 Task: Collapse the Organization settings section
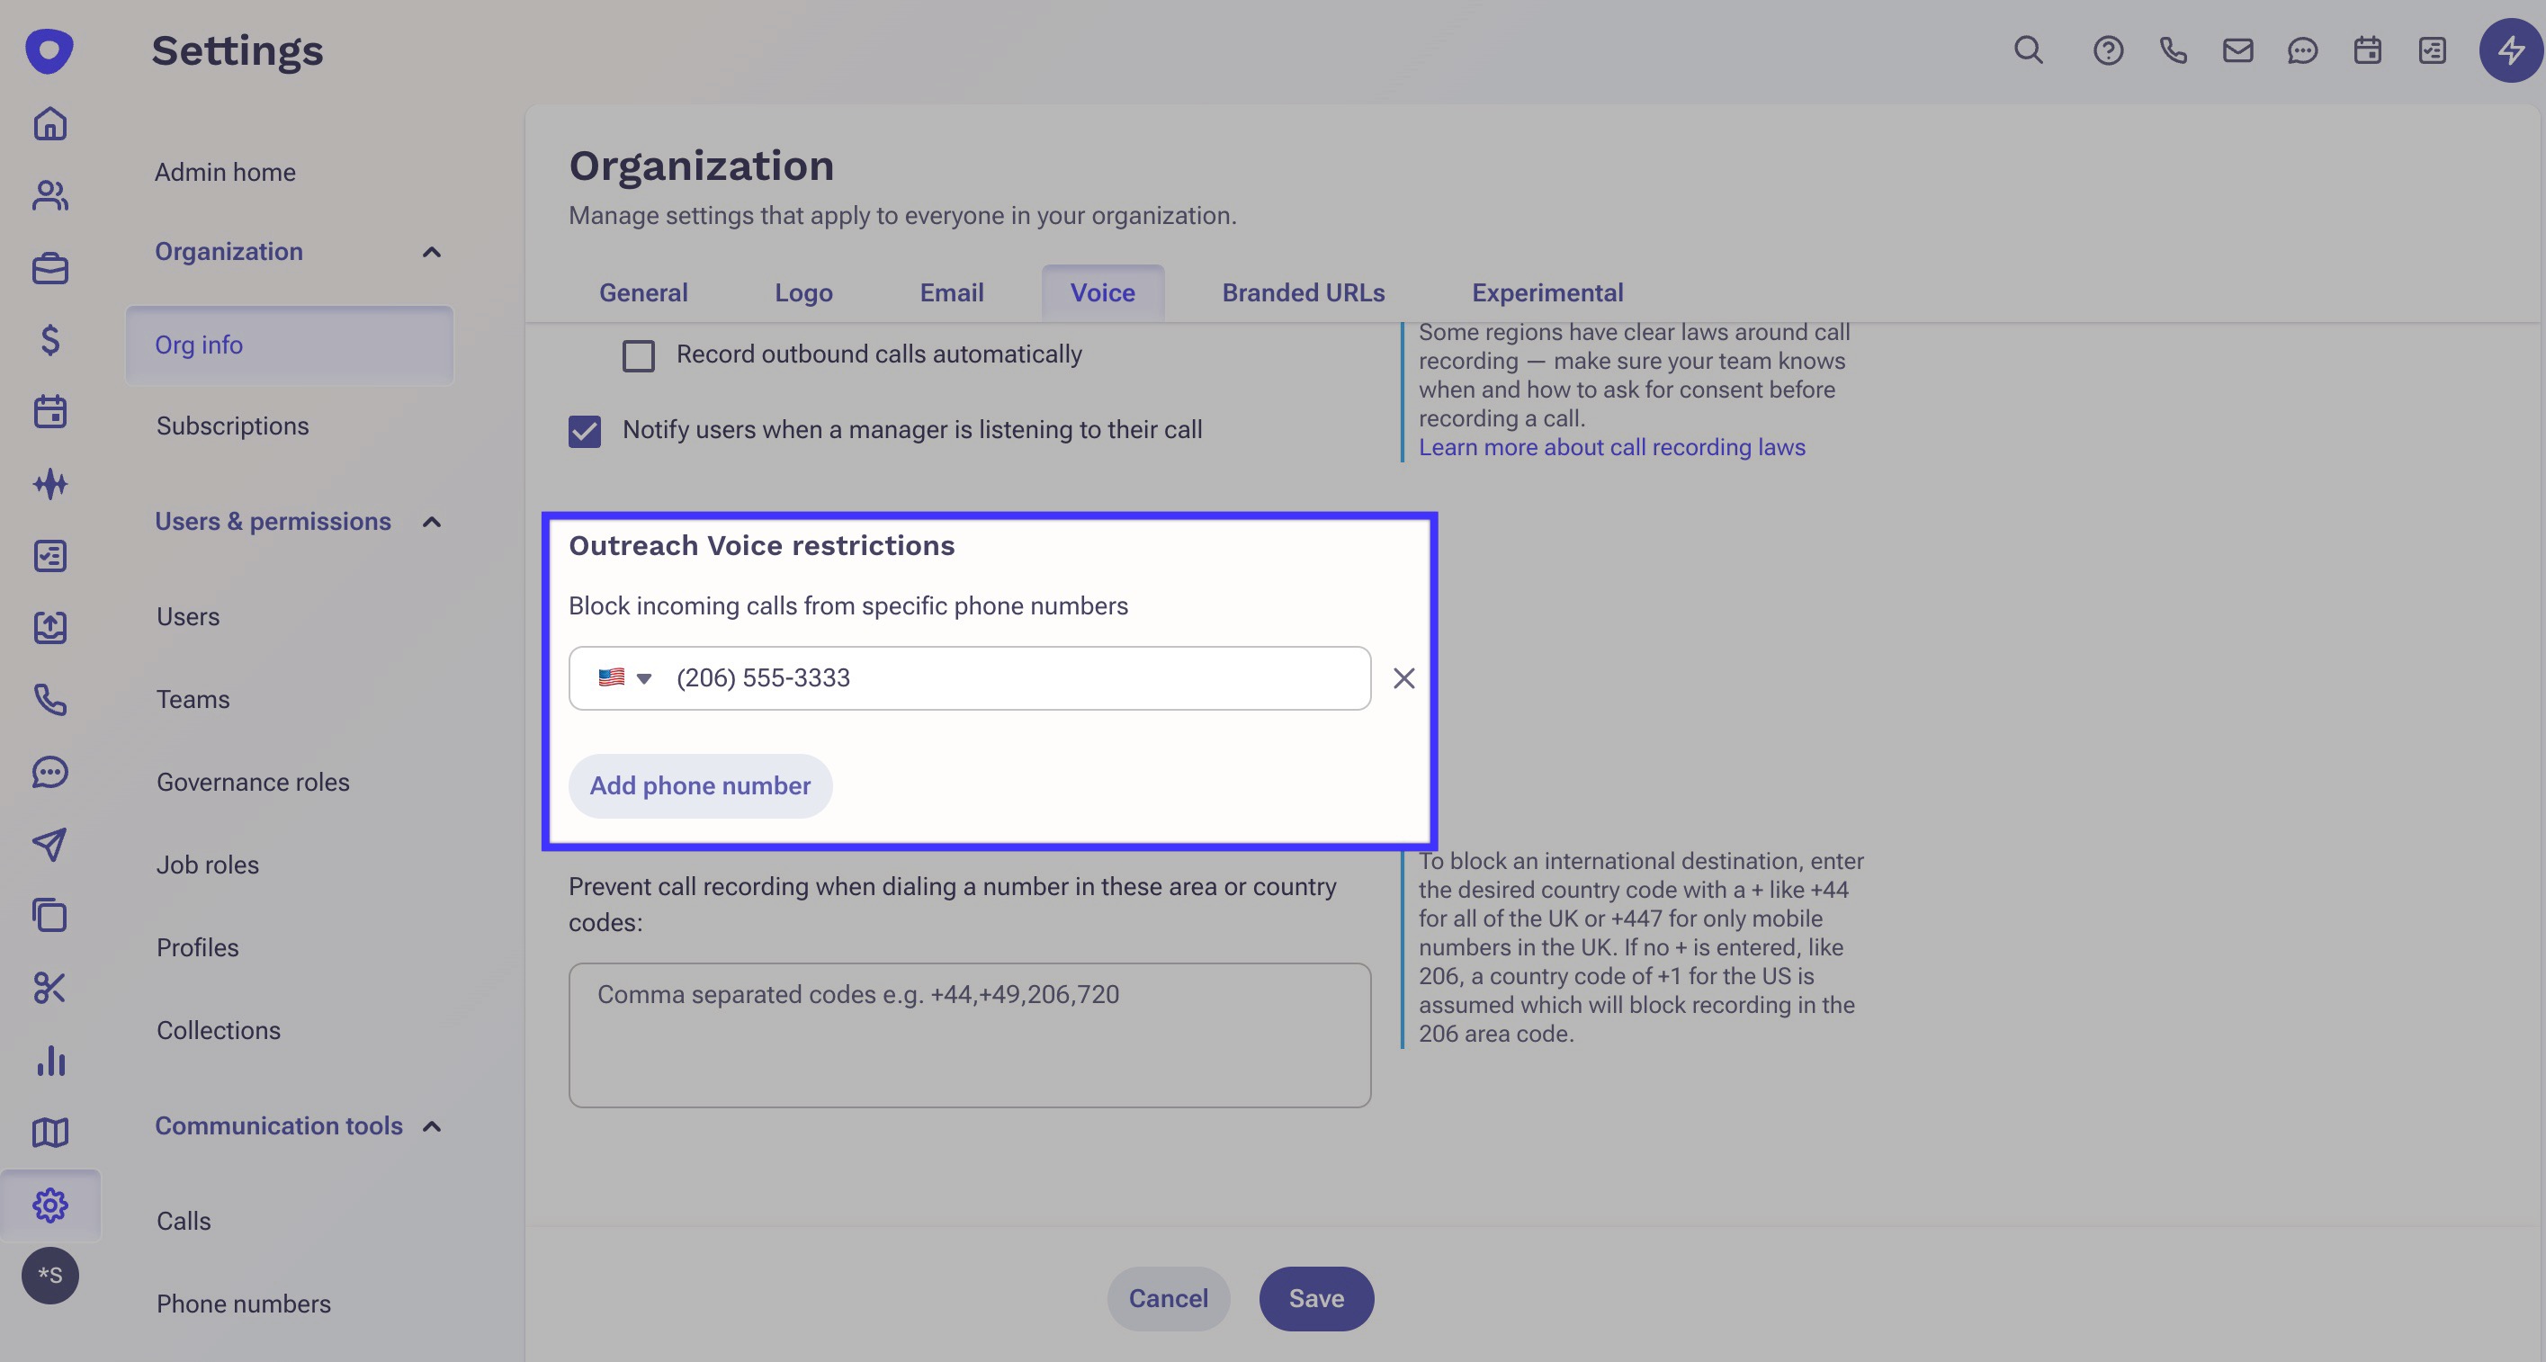tap(431, 252)
